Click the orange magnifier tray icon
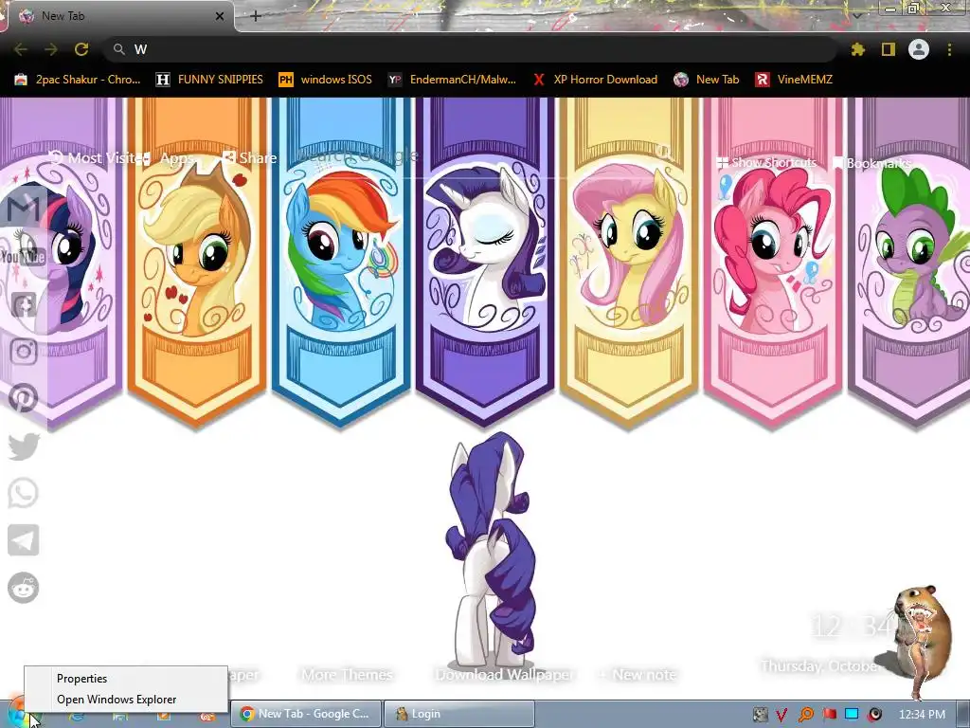 [806, 715]
